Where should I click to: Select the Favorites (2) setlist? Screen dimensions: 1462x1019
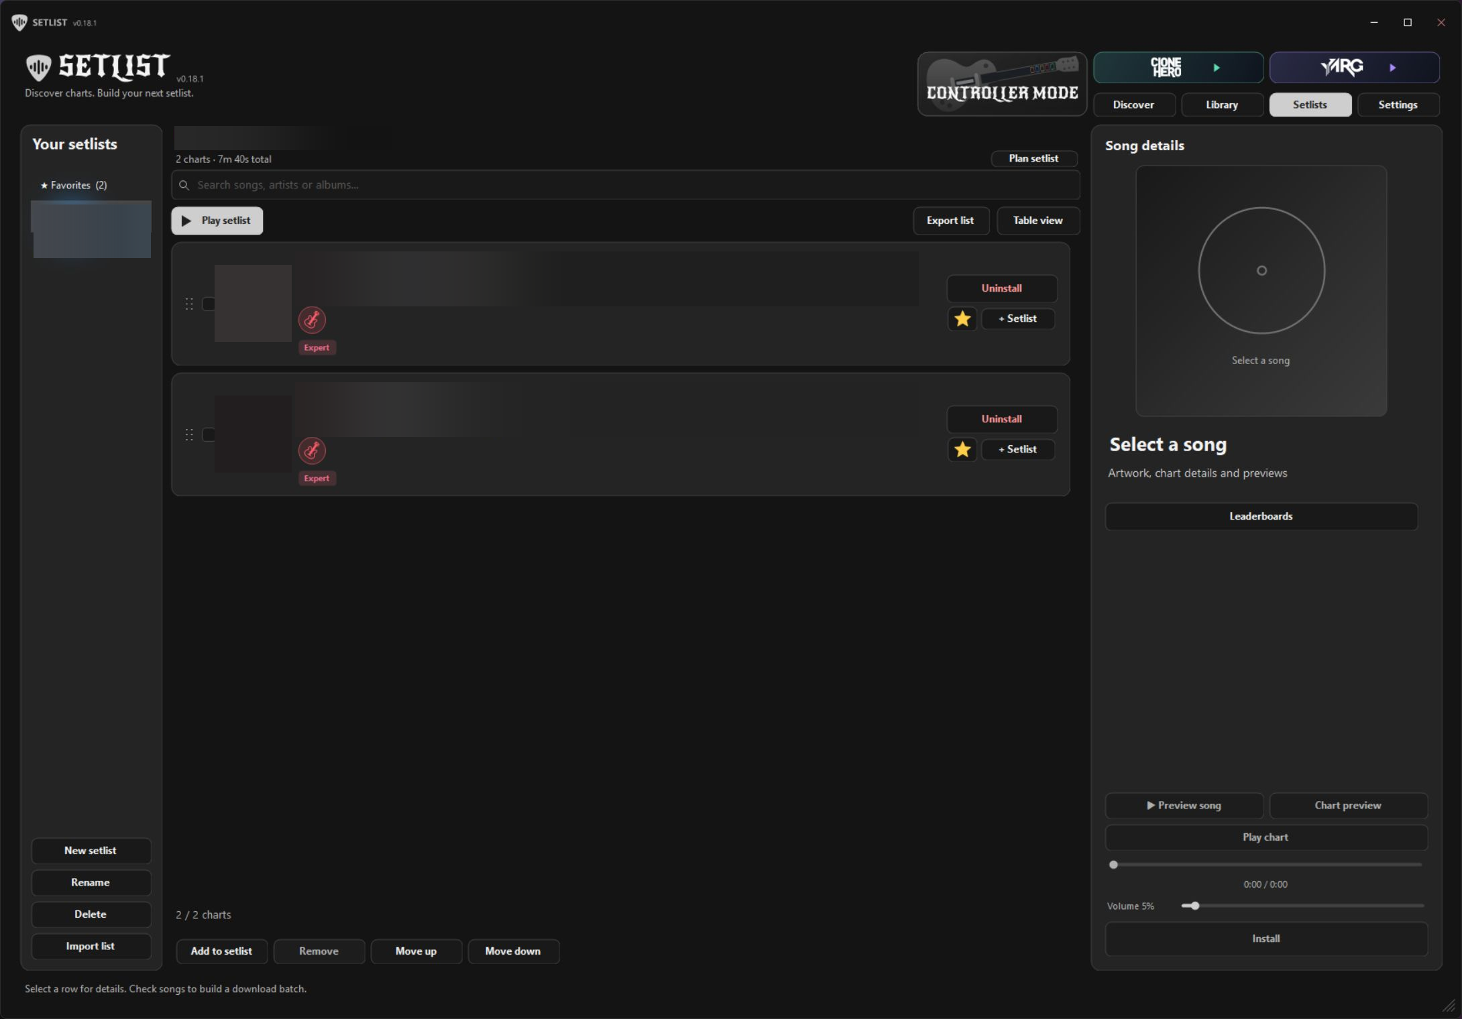click(x=91, y=185)
